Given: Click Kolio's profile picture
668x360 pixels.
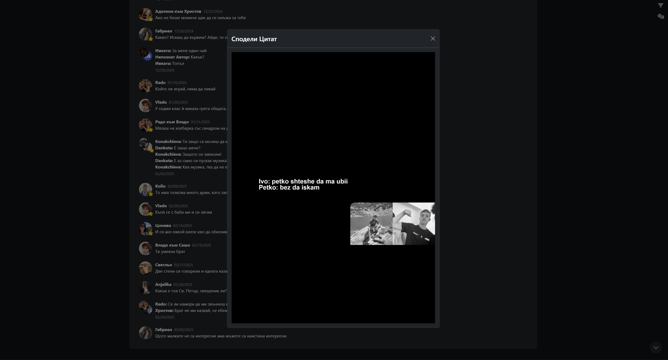Looking at the screenshot, I should click(x=145, y=189).
